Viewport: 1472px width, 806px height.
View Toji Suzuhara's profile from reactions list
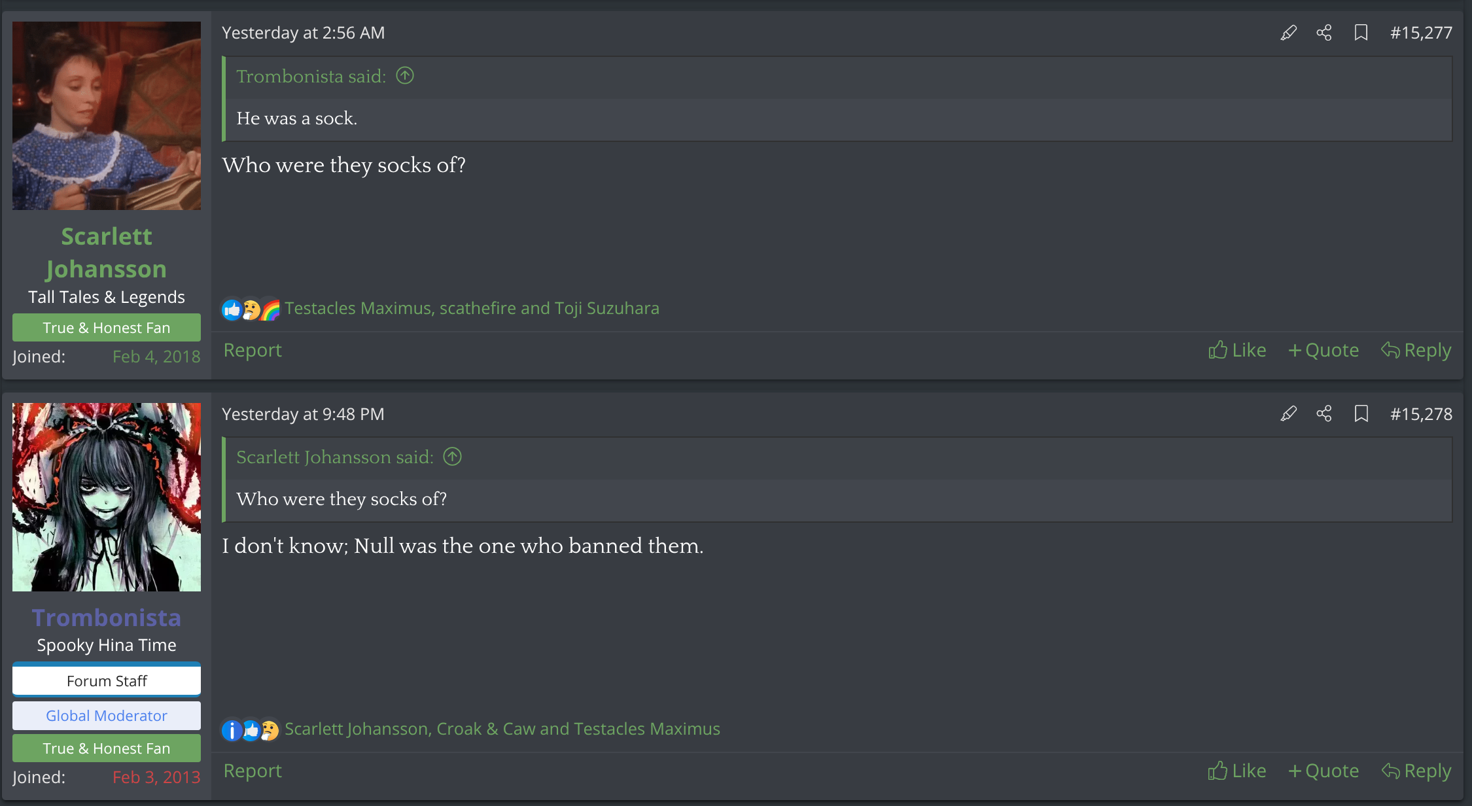point(606,308)
